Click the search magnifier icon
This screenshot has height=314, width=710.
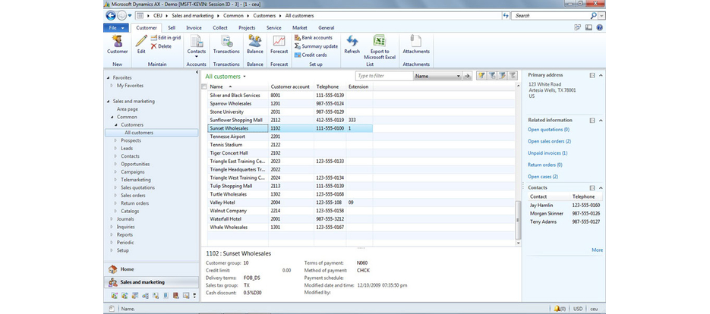[594, 15]
